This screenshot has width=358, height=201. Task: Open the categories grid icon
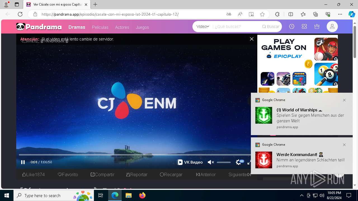tap(304, 27)
